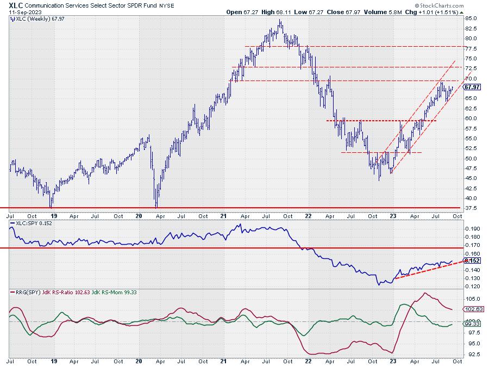Click the 102.63 RS-Ratio value tag
Screen dimensions: 489x366
pos(473,309)
